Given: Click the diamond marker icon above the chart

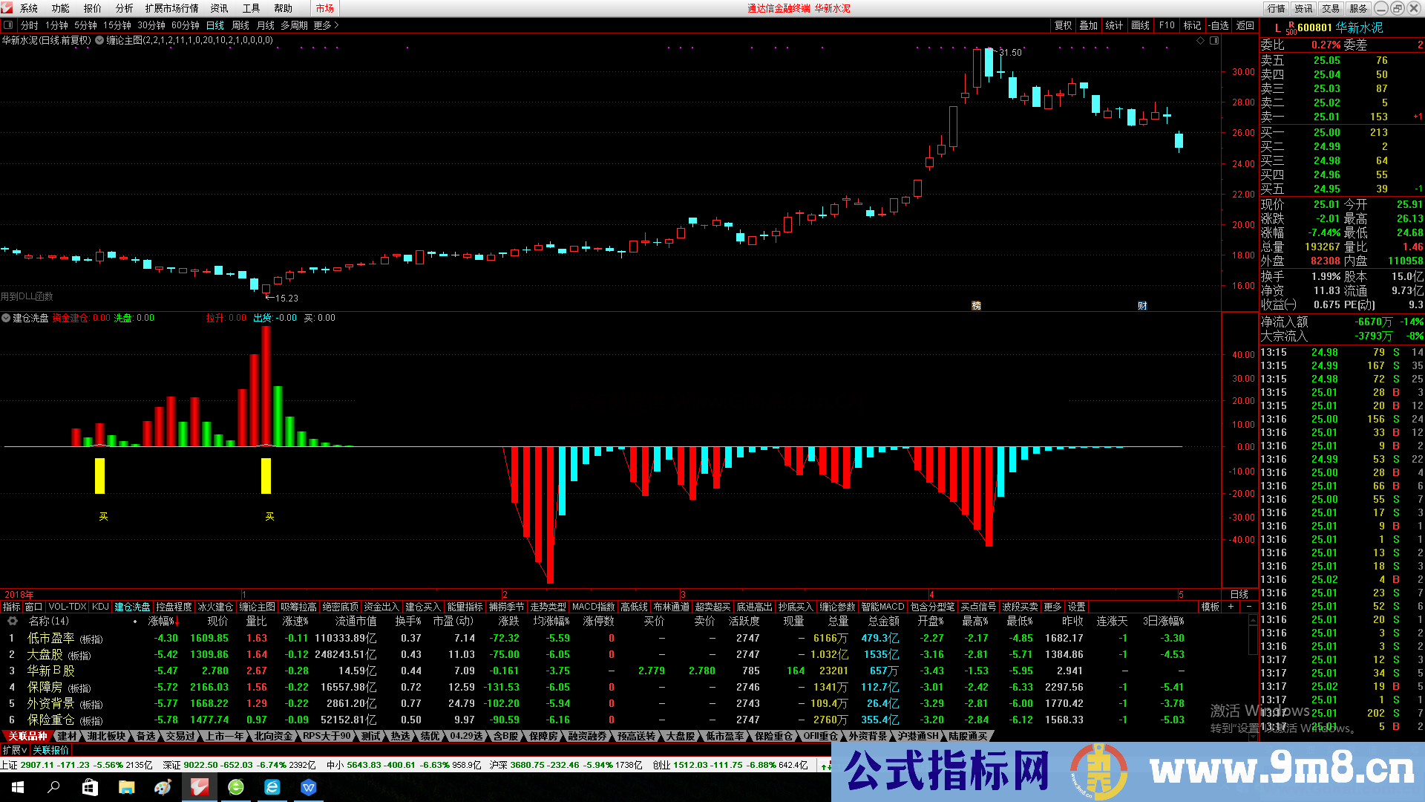Looking at the screenshot, I should pyautogui.click(x=1200, y=41).
